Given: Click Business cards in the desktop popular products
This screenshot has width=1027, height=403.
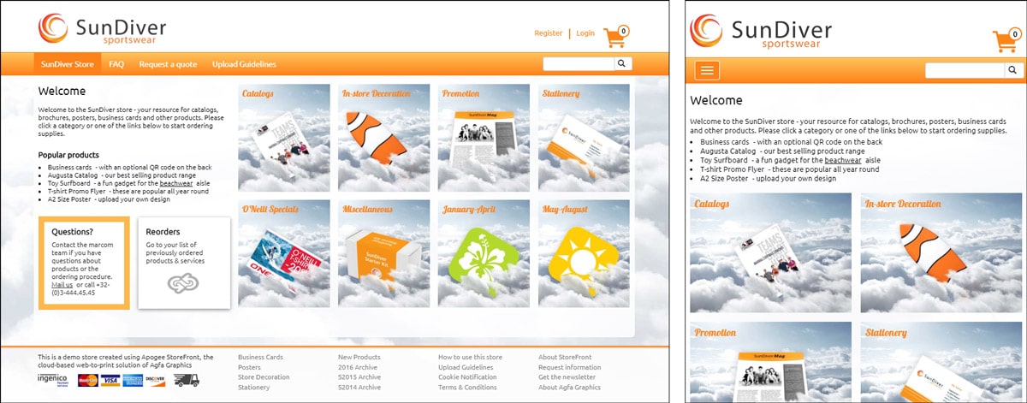Looking at the screenshot, I should (x=70, y=168).
